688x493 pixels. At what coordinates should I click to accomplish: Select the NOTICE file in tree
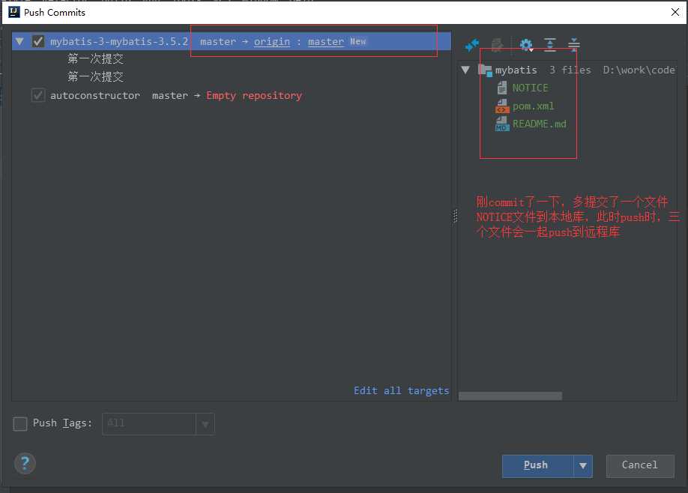[x=531, y=88]
